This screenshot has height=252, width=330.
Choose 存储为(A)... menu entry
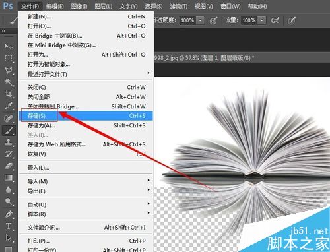coord(86,125)
